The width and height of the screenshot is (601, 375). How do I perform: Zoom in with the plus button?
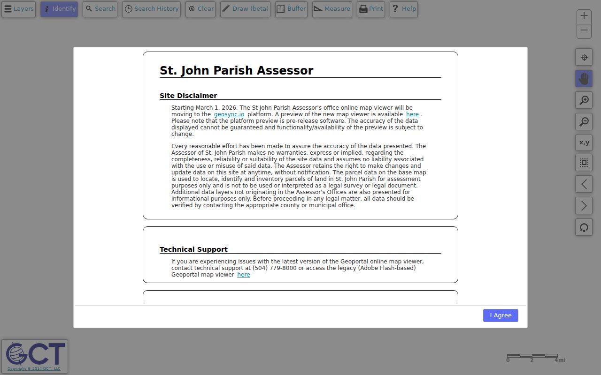point(584,16)
